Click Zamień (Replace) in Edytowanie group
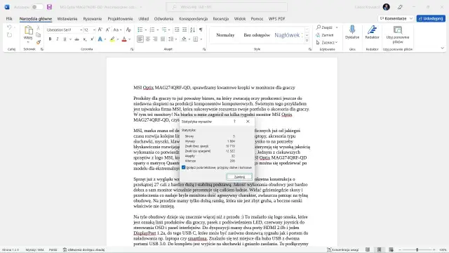Viewport: 449px width, 253px height. coord(325,35)
